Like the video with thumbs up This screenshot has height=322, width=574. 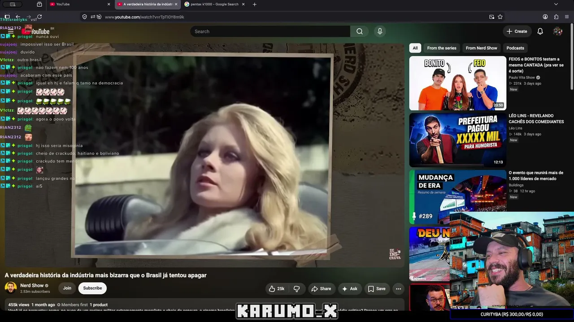pyautogui.click(x=277, y=289)
